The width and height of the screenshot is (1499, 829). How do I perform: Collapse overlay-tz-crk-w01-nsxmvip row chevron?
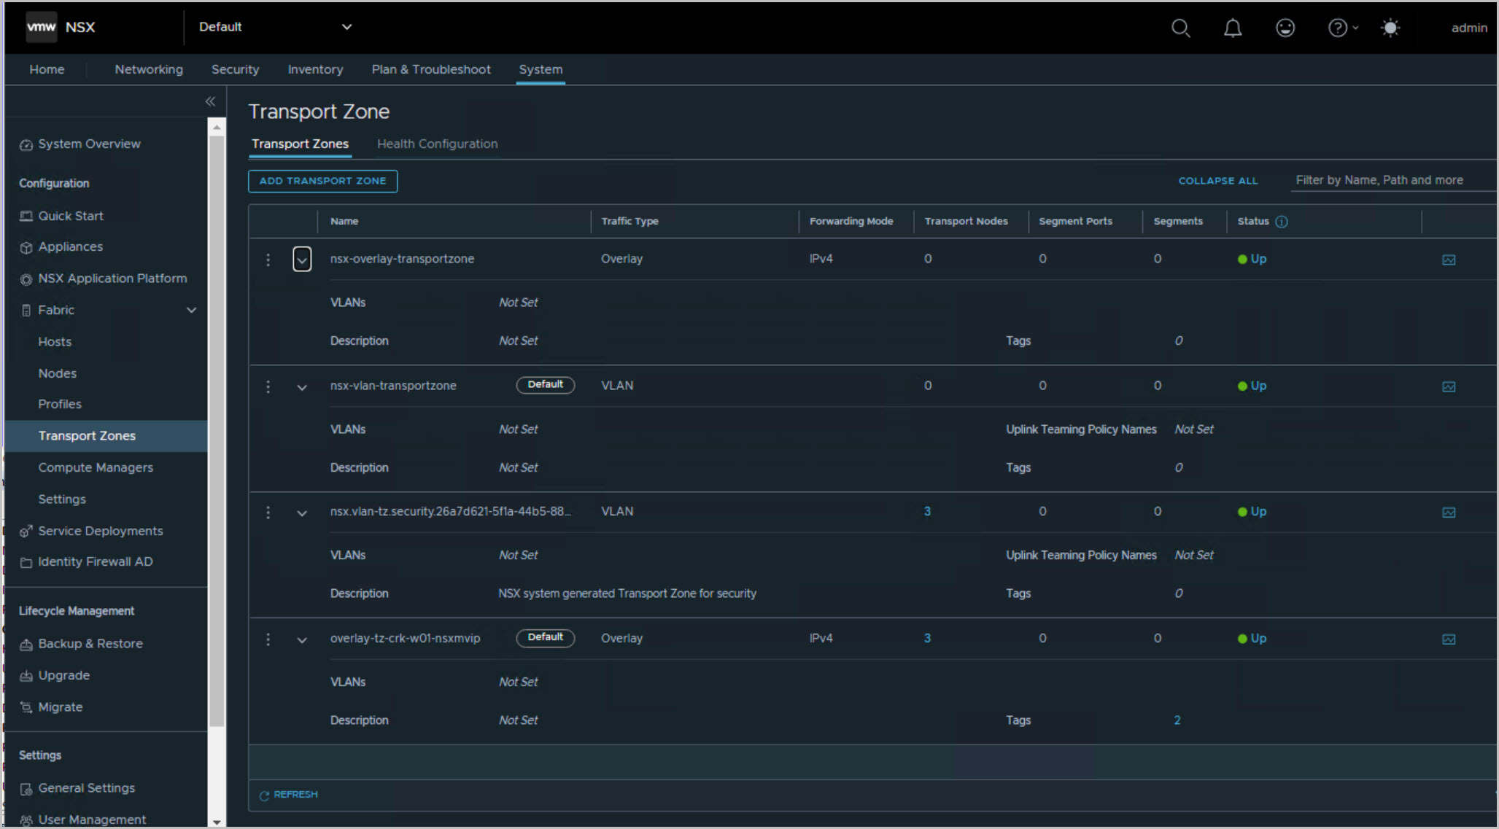[x=302, y=640]
